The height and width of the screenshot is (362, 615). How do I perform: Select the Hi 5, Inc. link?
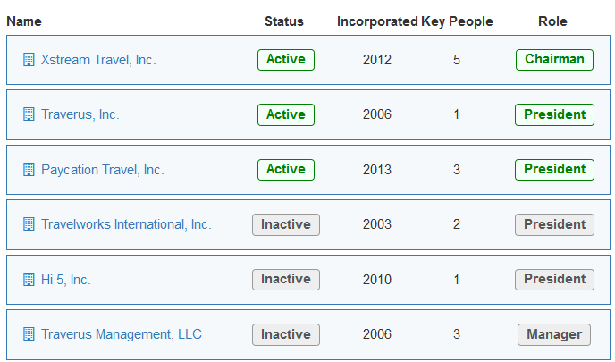click(x=66, y=280)
